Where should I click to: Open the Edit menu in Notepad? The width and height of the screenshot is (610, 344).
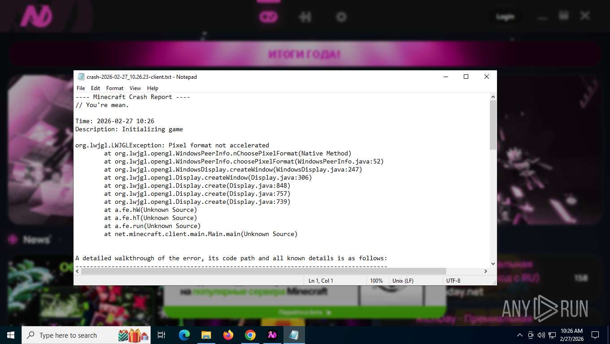pyautogui.click(x=96, y=88)
